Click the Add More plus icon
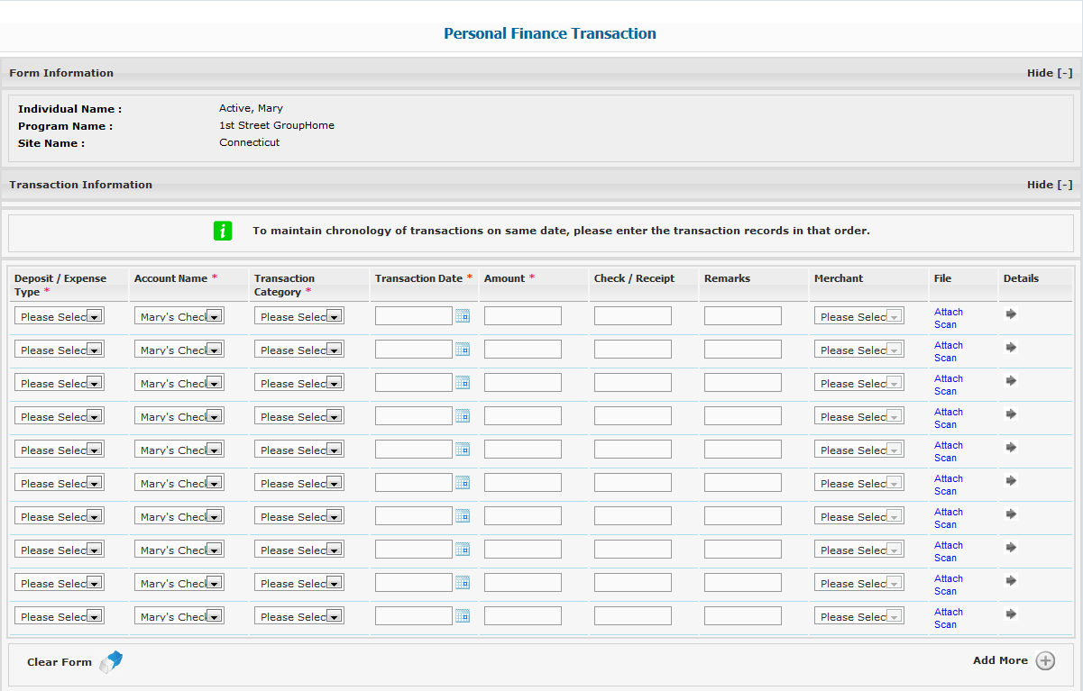 click(x=1045, y=661)
